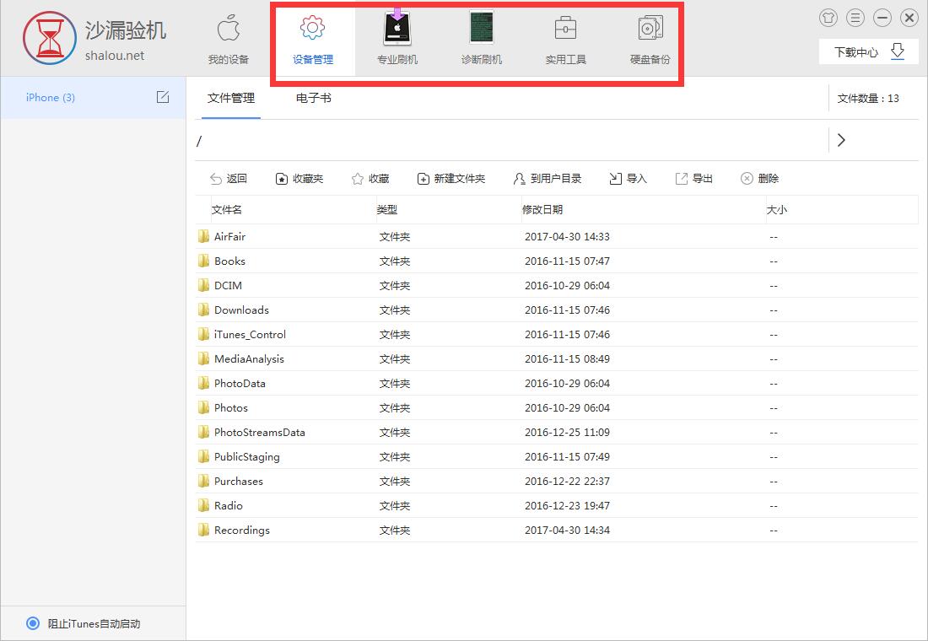928x641 pixels.
Task: Select the iTunes_Control folder icon
Action: click(203, 334)
